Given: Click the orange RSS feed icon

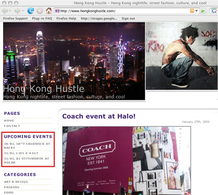Looking at the screenshot, I should click(x=192, y=11).
